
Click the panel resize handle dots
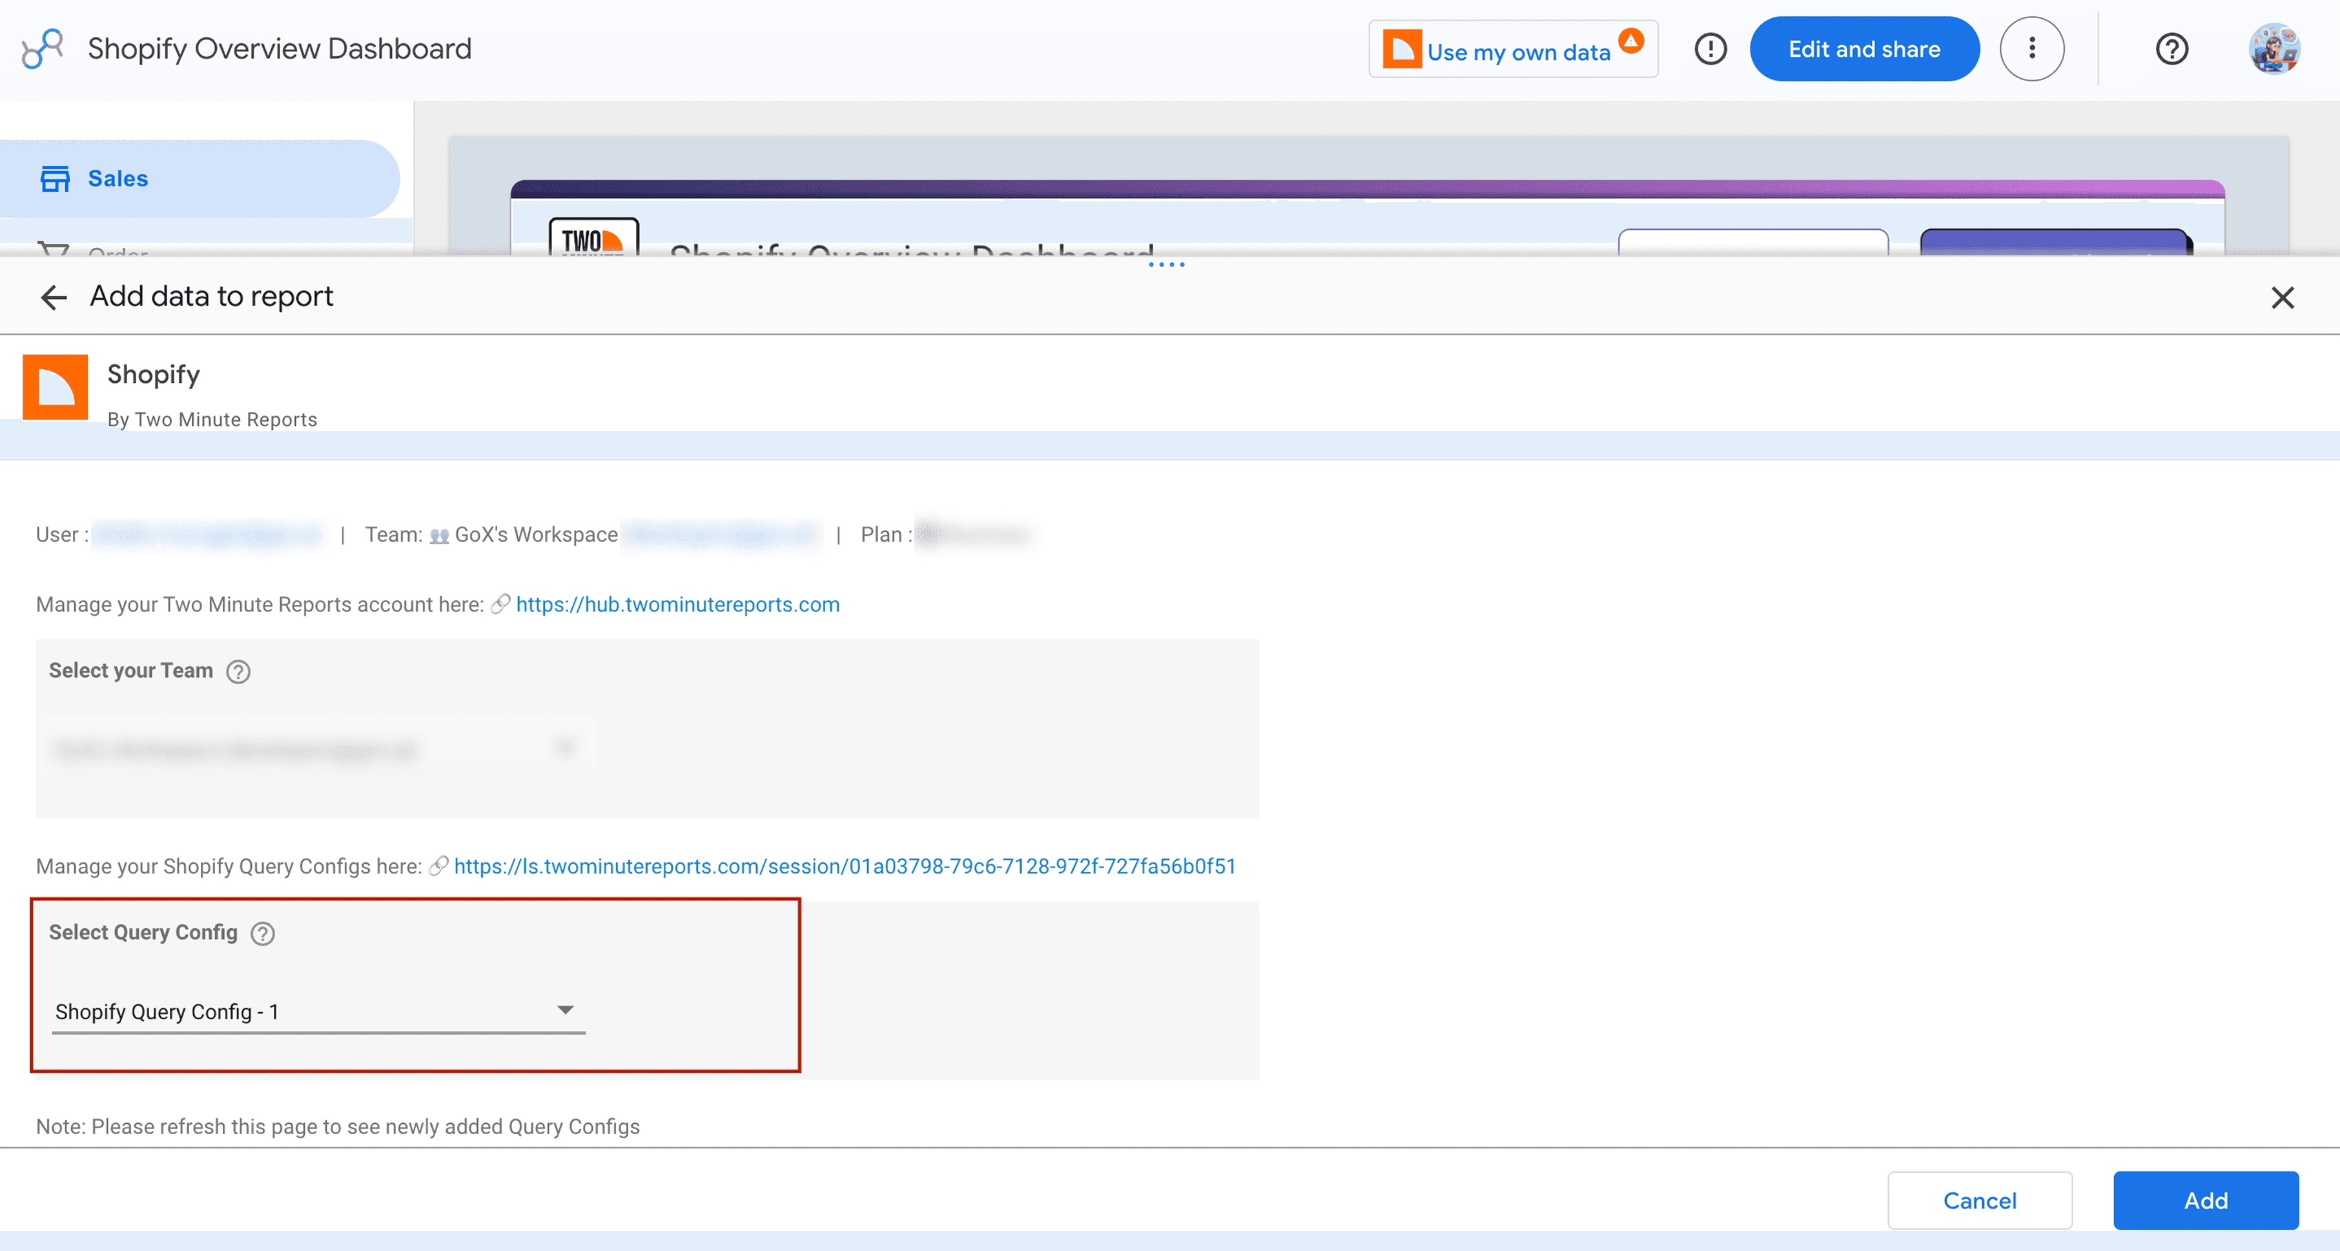[1166, 265]
